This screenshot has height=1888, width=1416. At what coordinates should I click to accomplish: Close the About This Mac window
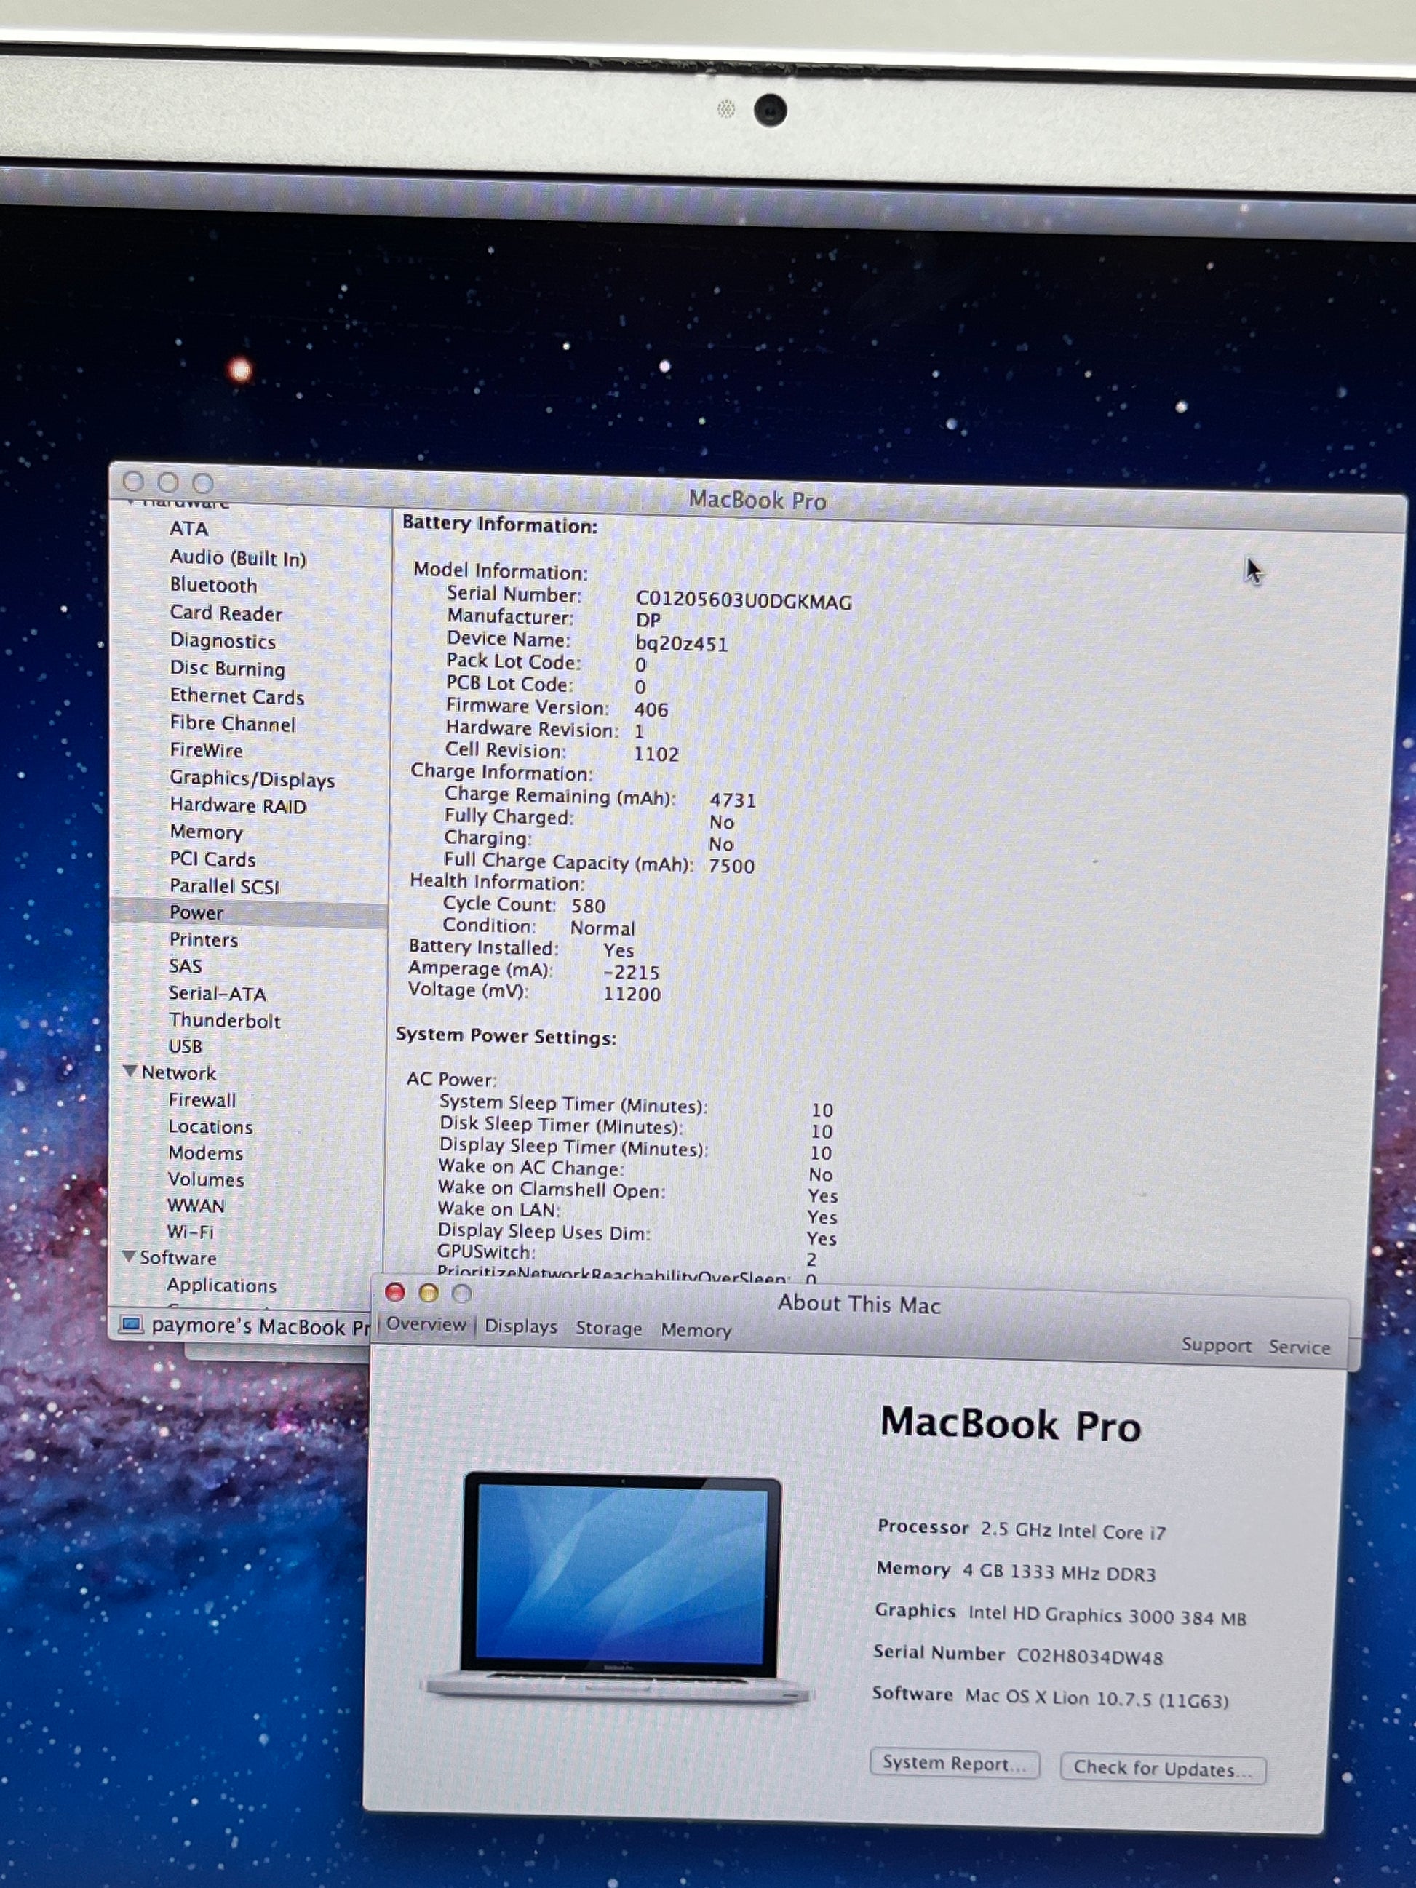click(394, 1292)
